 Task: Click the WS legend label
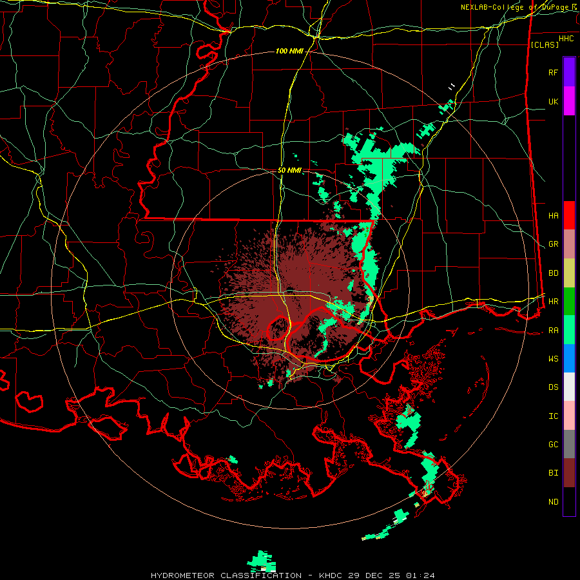553,359
